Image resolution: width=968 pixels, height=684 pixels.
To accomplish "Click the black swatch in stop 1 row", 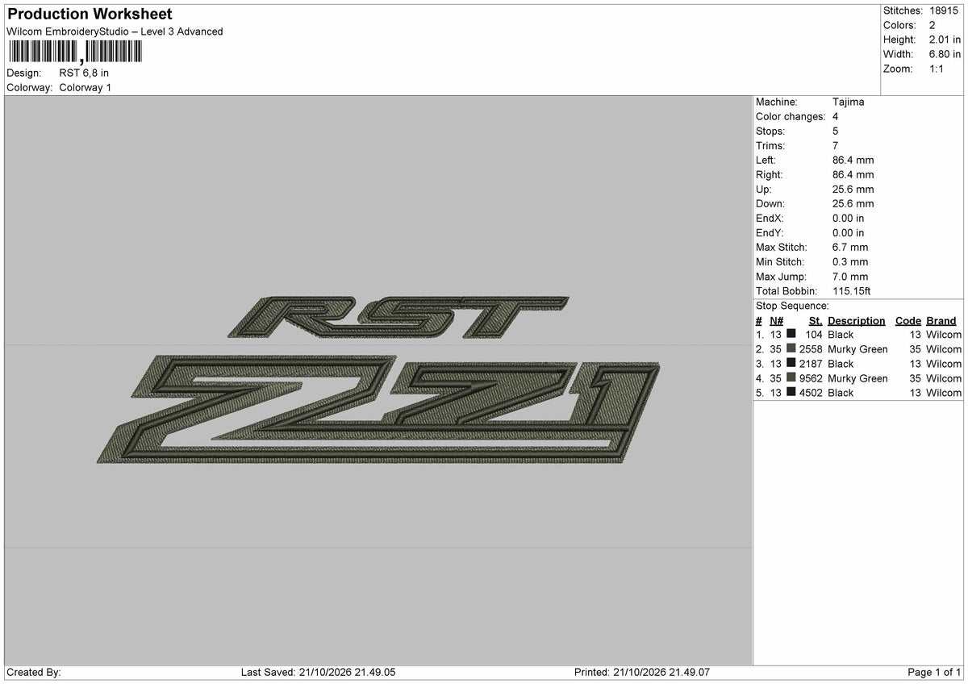I will click(791, 334).
